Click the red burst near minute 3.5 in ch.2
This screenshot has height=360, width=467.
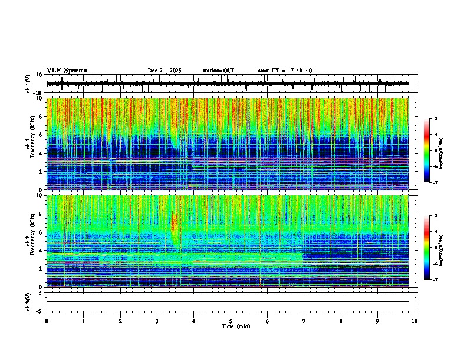174,223
